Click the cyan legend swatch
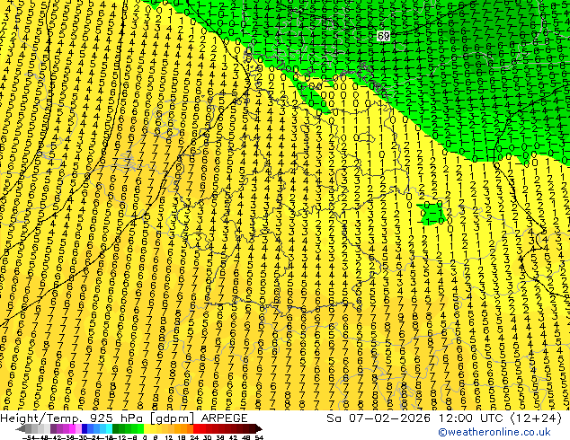The height and width of the screenshot is (440, 570). coord(109,428)
